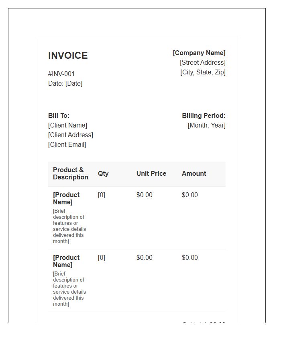Click the 'Product & Description' column header
The width and height of the screenshot is (281, 362).
click(71, 174)
